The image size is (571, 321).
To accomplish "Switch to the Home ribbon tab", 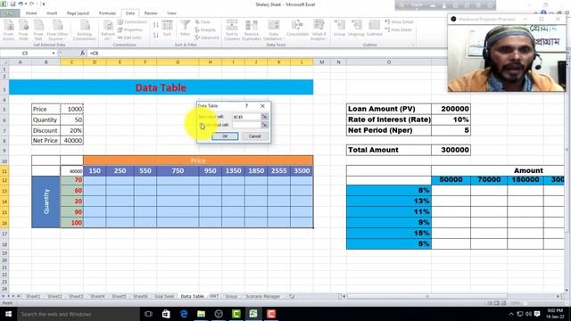I will [x=31, y=13].
